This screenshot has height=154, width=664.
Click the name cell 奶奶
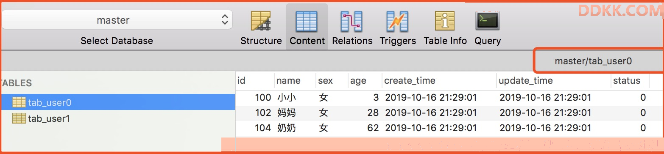(x=287, y=128)
